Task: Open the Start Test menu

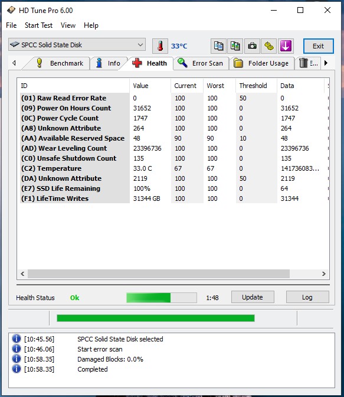Action: click(x=38, y=25)
